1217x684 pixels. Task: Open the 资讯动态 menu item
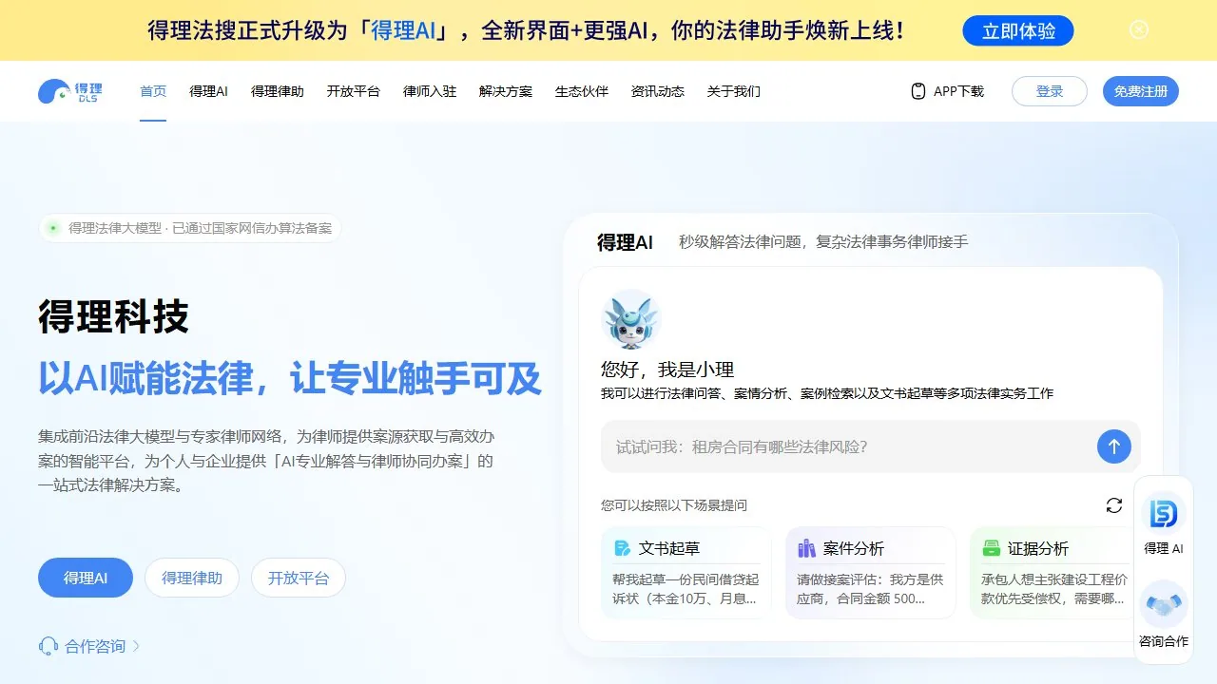coord(658,91)
